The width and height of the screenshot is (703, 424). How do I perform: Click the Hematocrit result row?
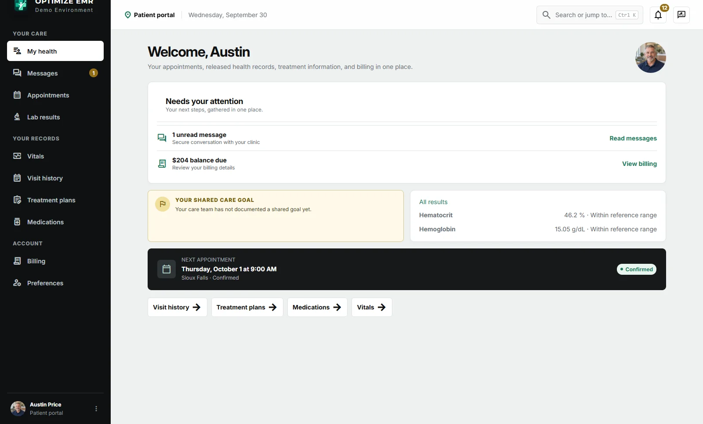click(x=538, y=215)
